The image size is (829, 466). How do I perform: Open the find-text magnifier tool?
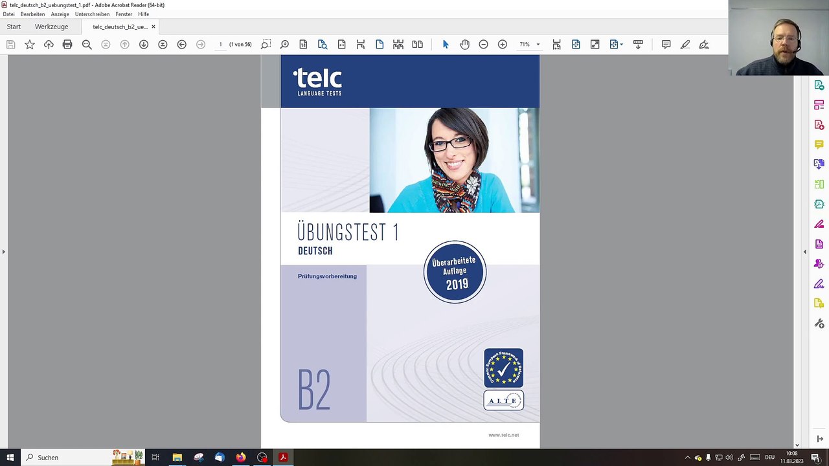(87, 44)
